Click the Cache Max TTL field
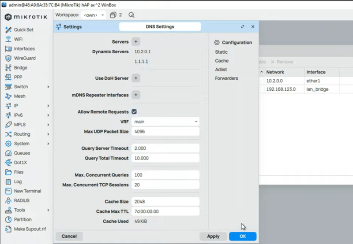353x244 pixels. tap(165, 211)
